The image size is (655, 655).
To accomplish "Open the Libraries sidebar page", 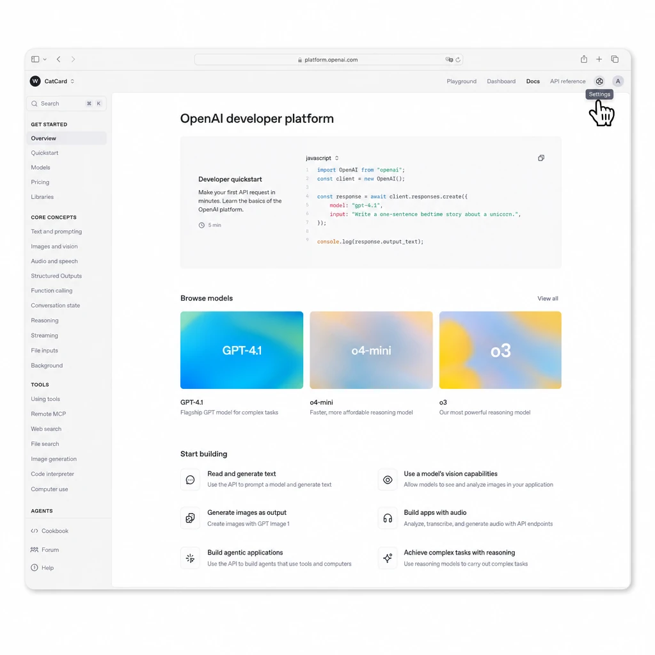I will click(x=42, y=197).
